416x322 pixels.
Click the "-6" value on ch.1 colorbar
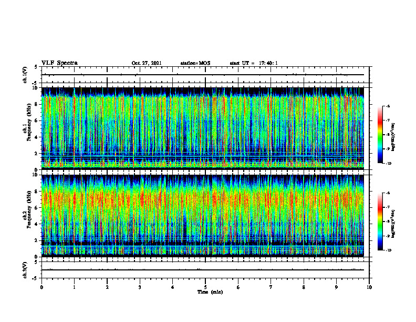[x=388, y=106]
